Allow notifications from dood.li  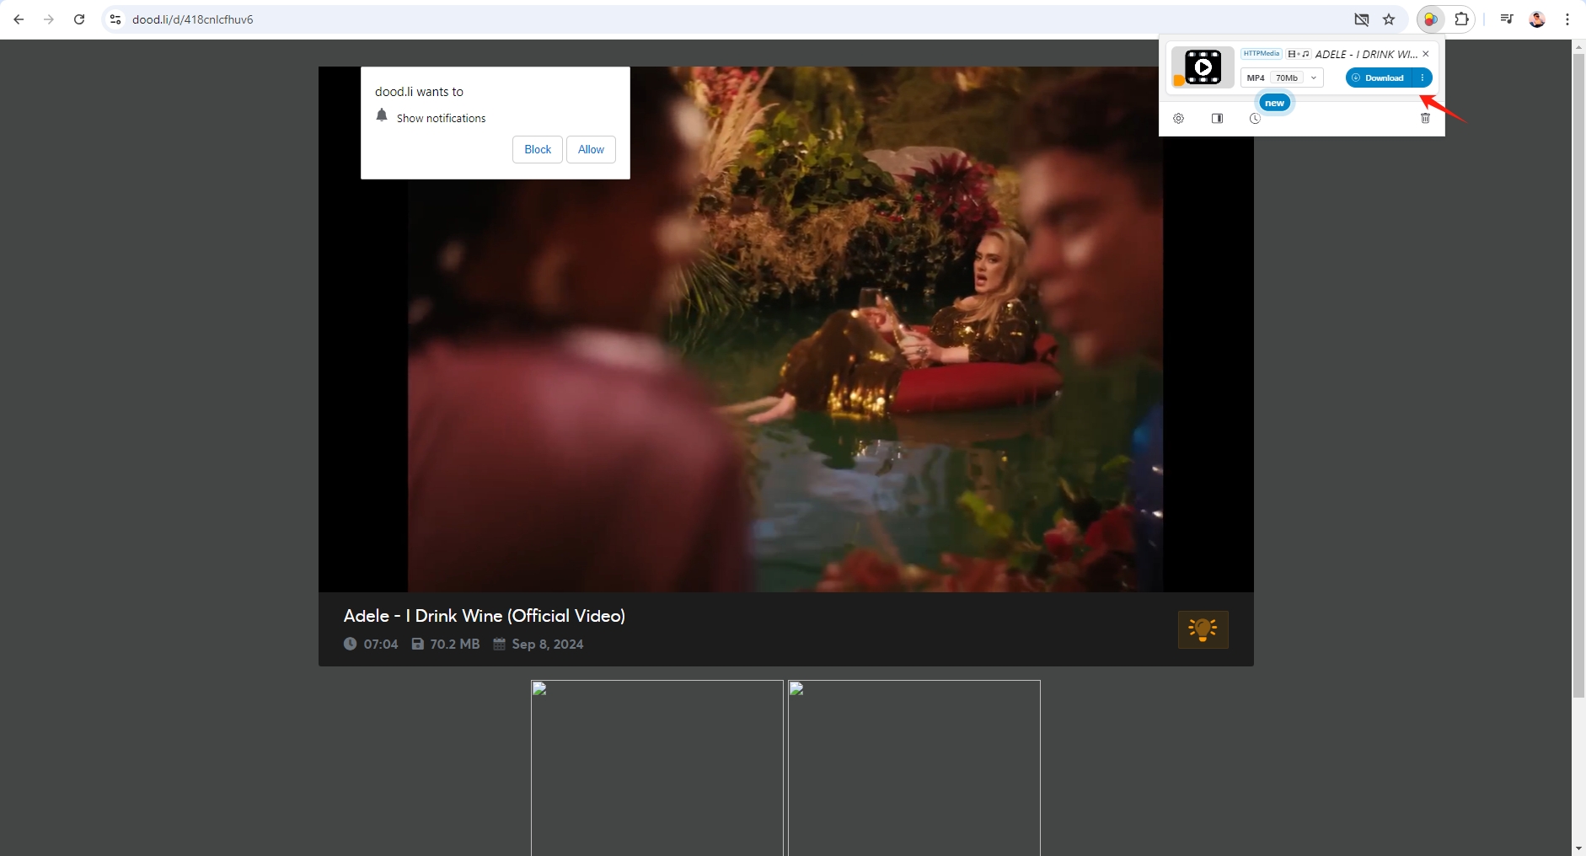(591, 149)
